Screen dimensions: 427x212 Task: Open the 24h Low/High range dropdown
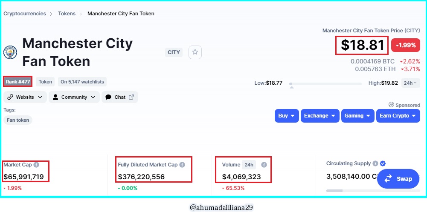410,83
